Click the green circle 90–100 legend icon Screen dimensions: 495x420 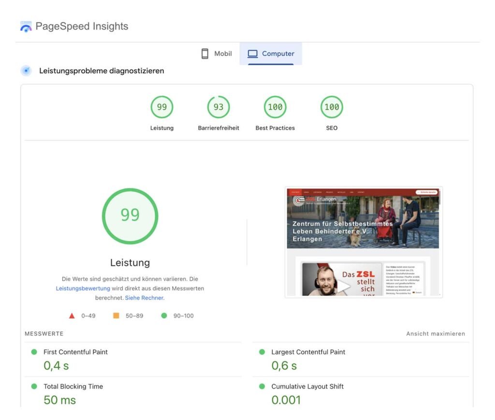coord(164,316)
